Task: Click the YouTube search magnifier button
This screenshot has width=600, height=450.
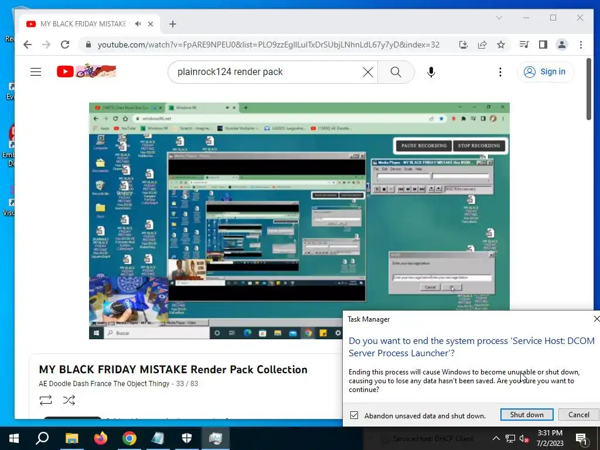Action: point(396,72)
